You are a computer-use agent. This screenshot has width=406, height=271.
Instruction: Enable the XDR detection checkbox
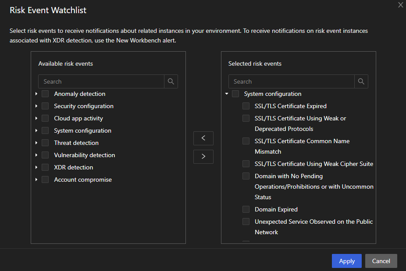coord(45,167)
